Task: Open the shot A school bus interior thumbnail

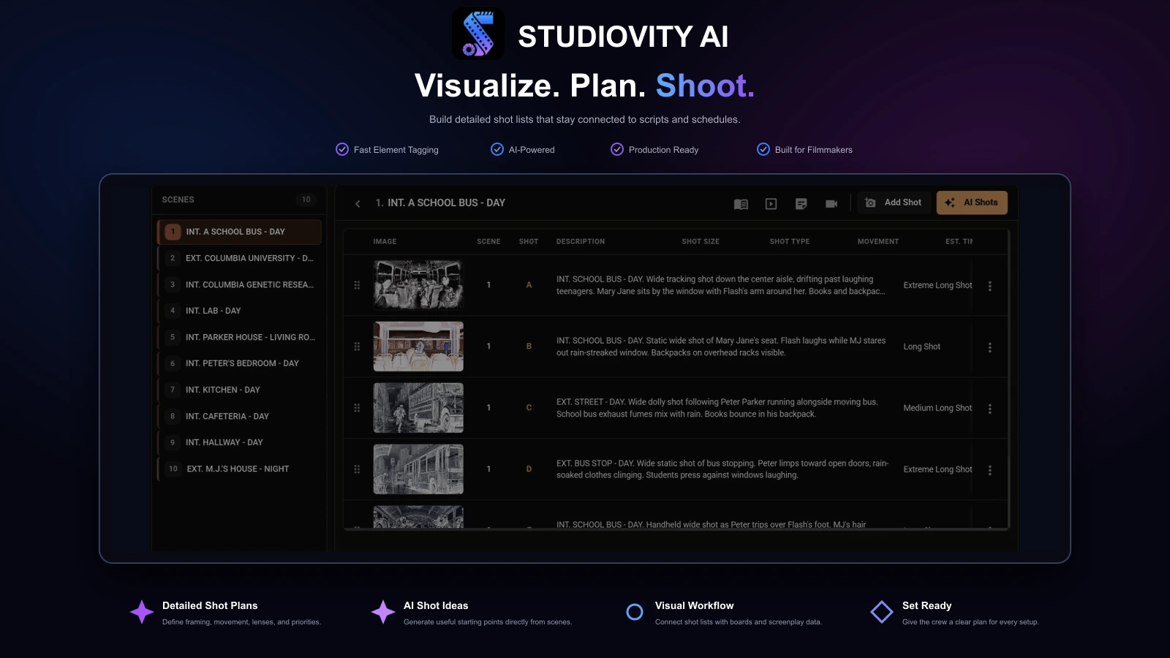Action: point(418,285)
